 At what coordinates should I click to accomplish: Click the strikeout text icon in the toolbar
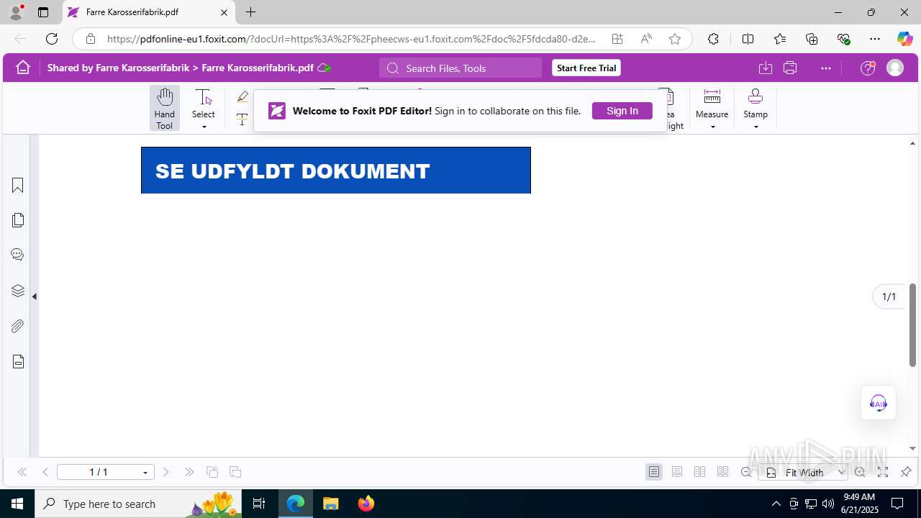click(x=242, y=119)
